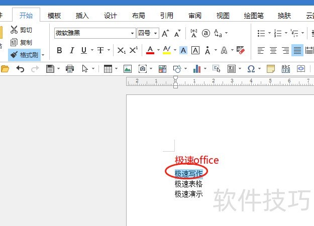
Task: Click the Omega symbol insert icon
Action: click(251, 69)
